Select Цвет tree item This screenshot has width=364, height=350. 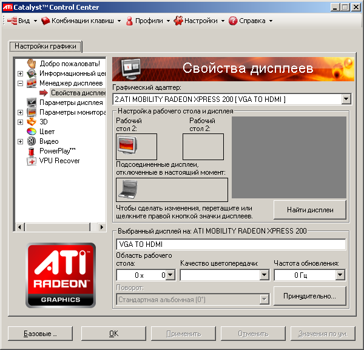[47, 132]
